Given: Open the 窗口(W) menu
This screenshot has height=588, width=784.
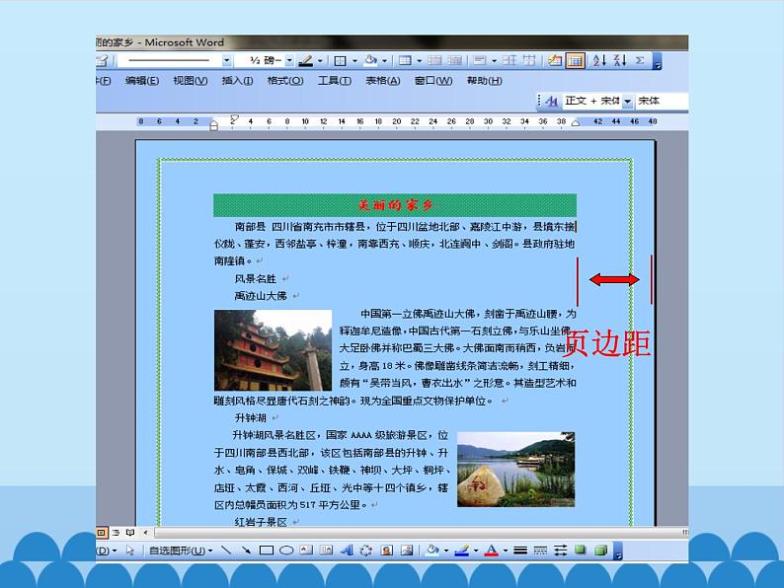Looking at the screenshot, I should pyautogui.click(x=433, y=81).
